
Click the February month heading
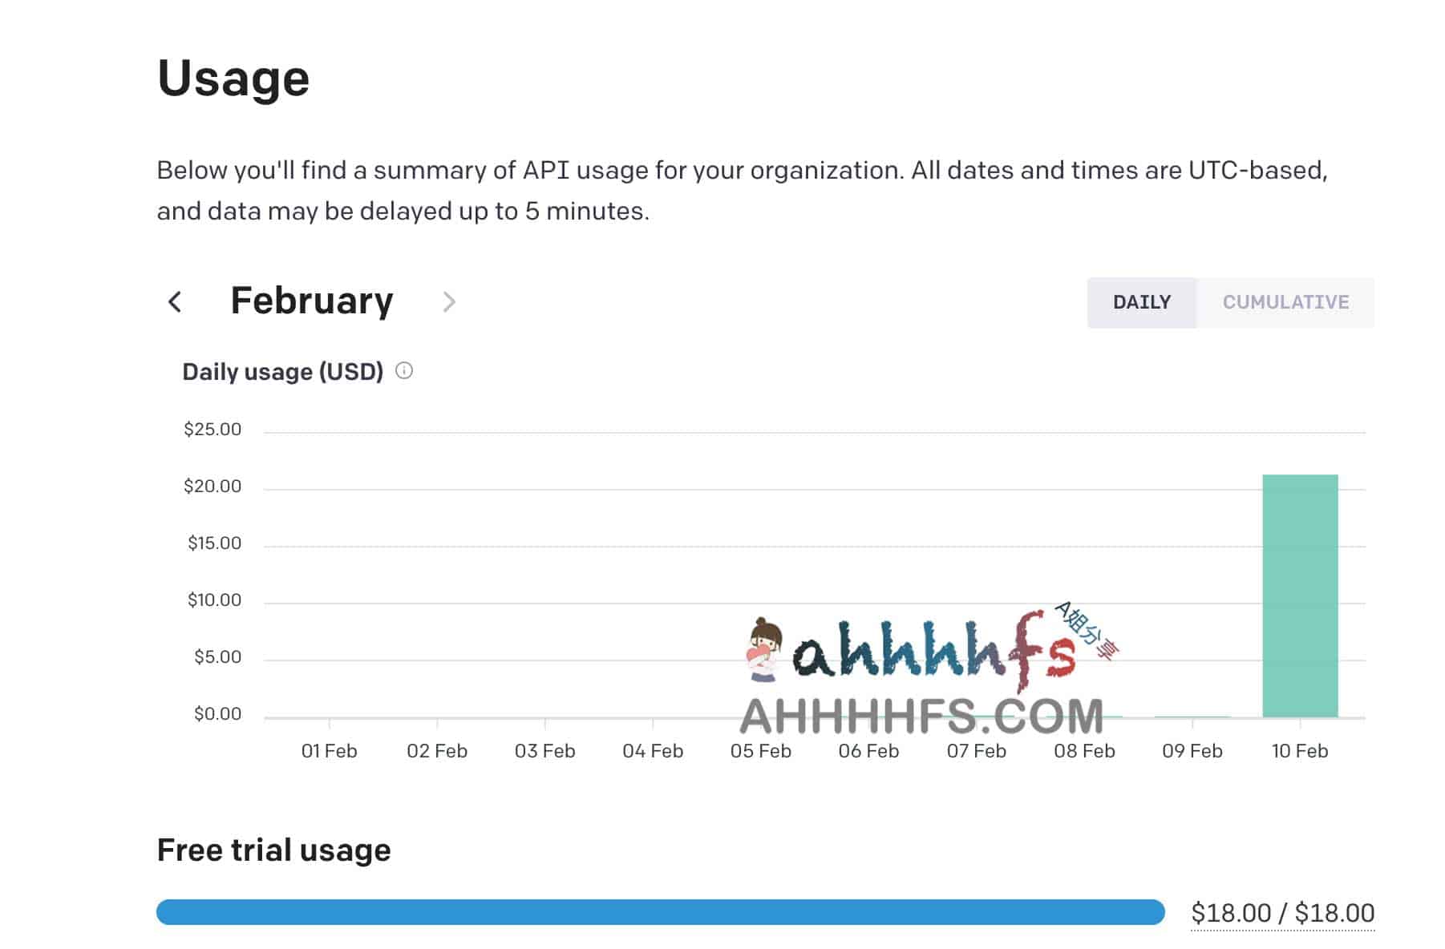312,301
